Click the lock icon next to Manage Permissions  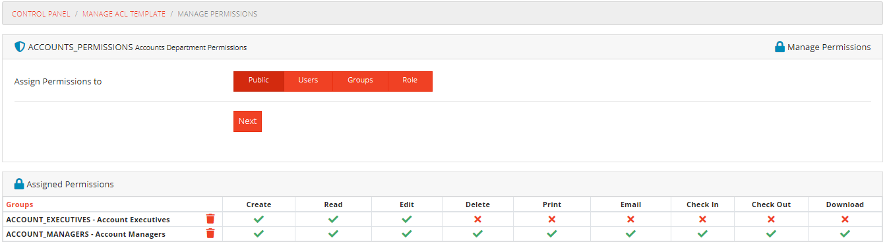(780, 47)
